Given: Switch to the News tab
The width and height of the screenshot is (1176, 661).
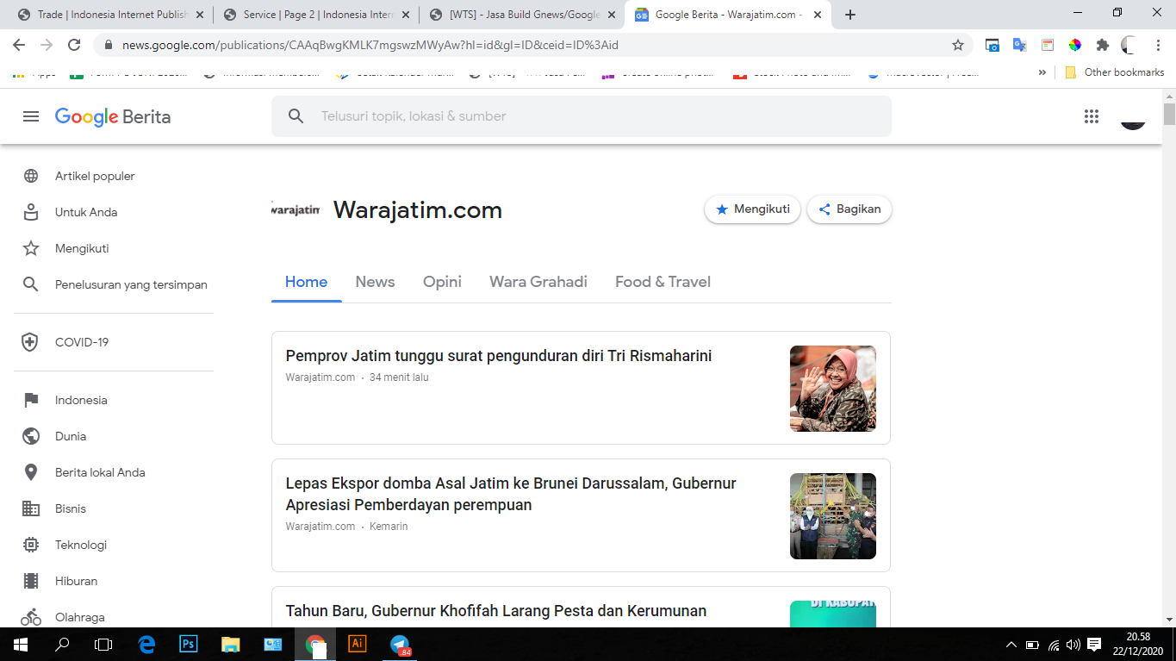Looking at the screenshot, I should 375,282.
